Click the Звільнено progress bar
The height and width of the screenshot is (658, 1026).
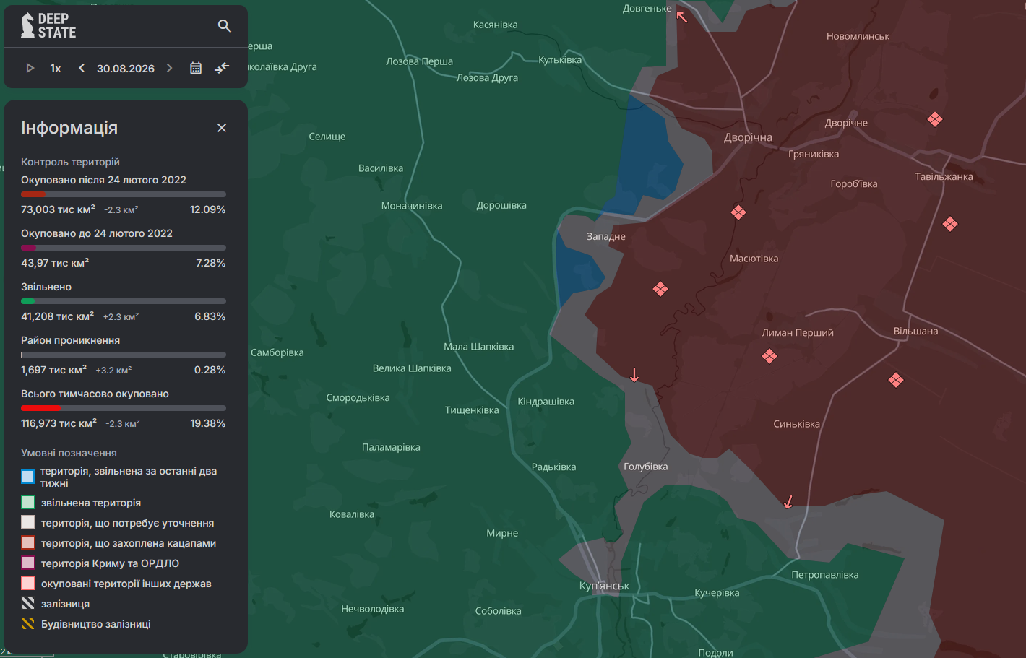pos(124,301)
